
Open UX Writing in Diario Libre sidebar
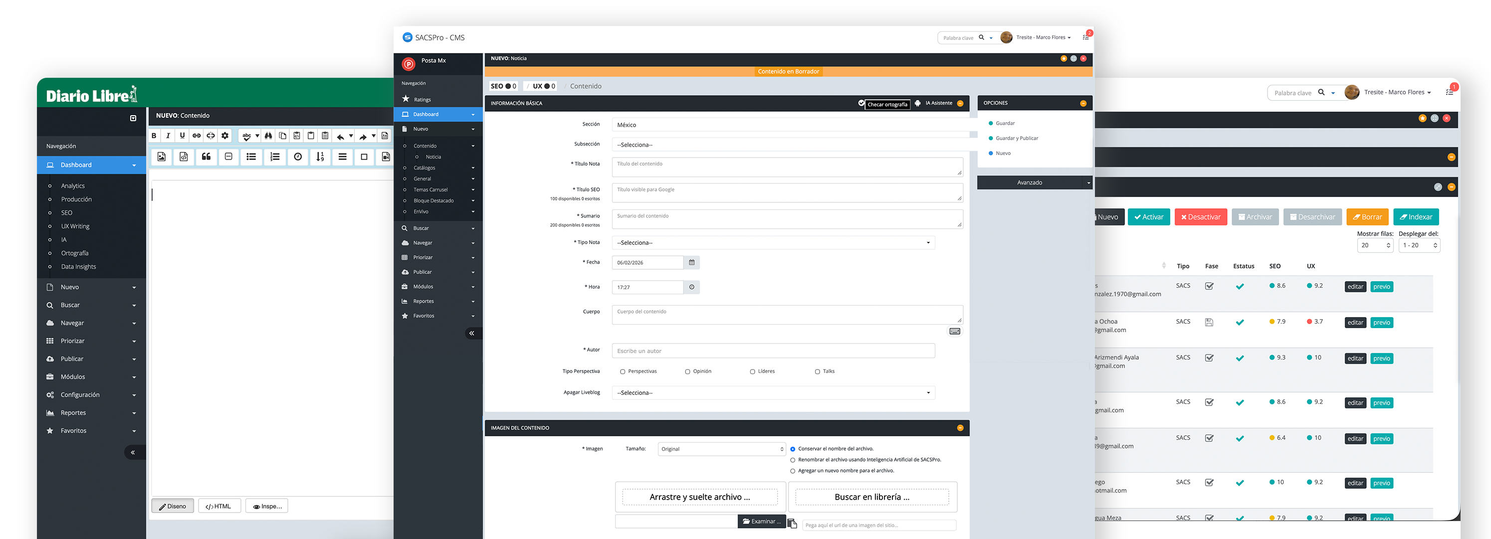75,227
